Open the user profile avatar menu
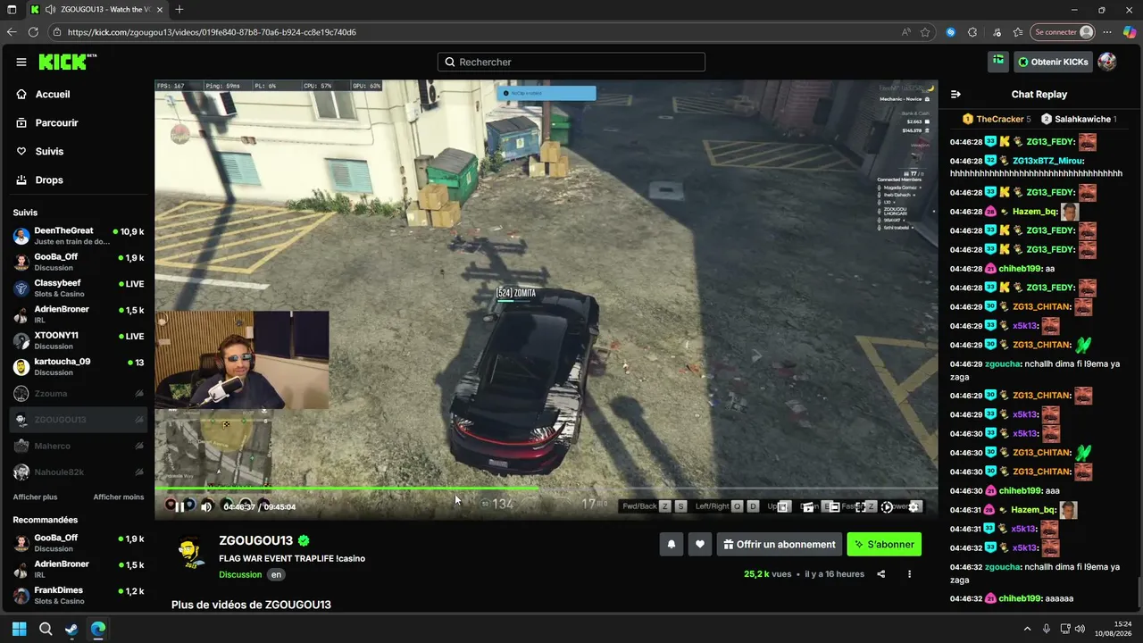This screenshot has width=1143, height=643. [1107, 62]
